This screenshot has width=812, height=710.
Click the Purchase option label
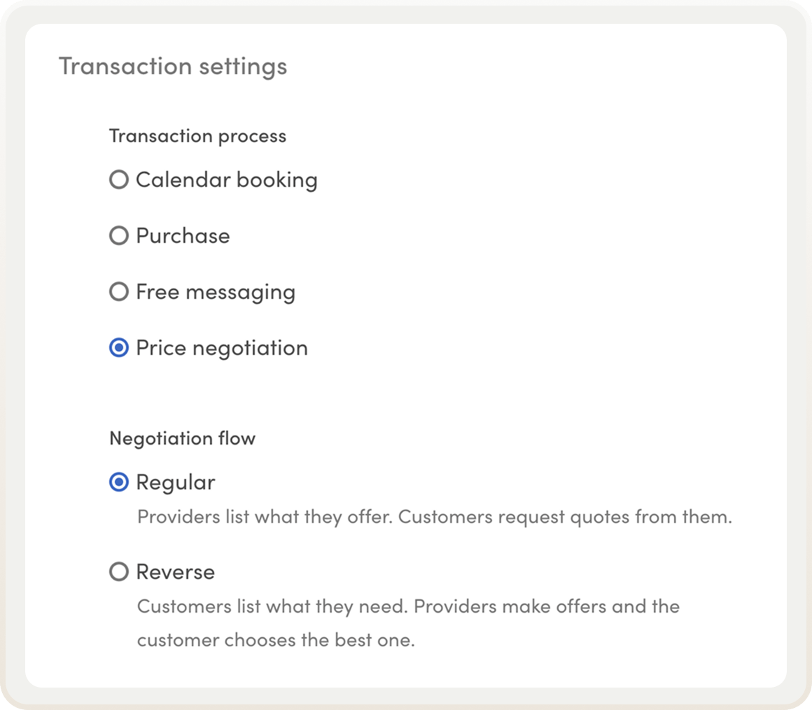[x=183, y=236]
